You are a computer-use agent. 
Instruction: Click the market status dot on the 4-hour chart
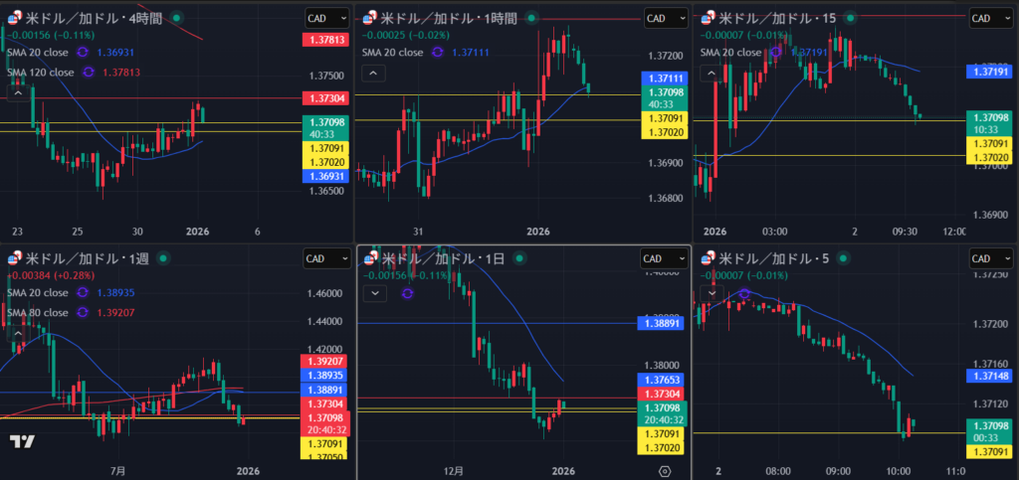[176, 18]
